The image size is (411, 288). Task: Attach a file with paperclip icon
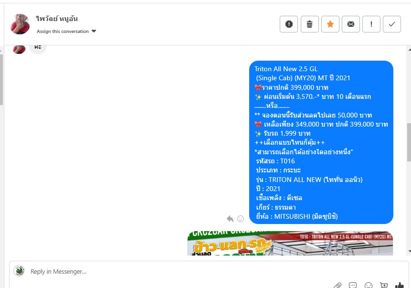point(337,286)
